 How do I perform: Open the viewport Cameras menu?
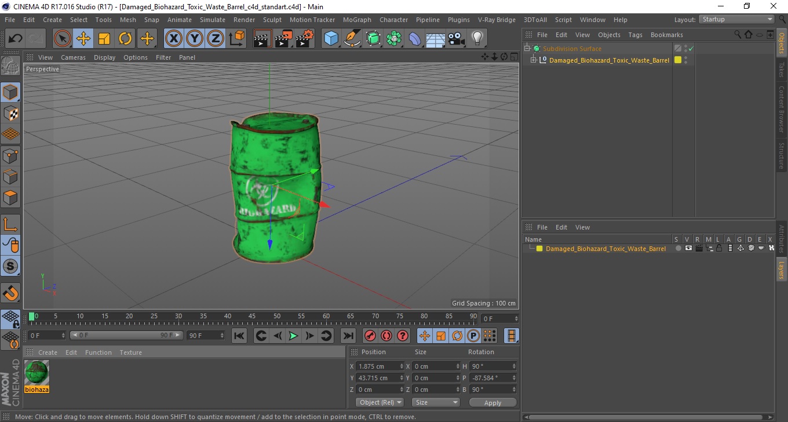click(73, 57)
